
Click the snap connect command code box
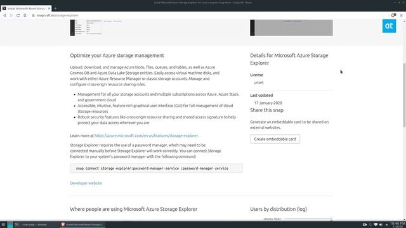click(x=157, y=168)
